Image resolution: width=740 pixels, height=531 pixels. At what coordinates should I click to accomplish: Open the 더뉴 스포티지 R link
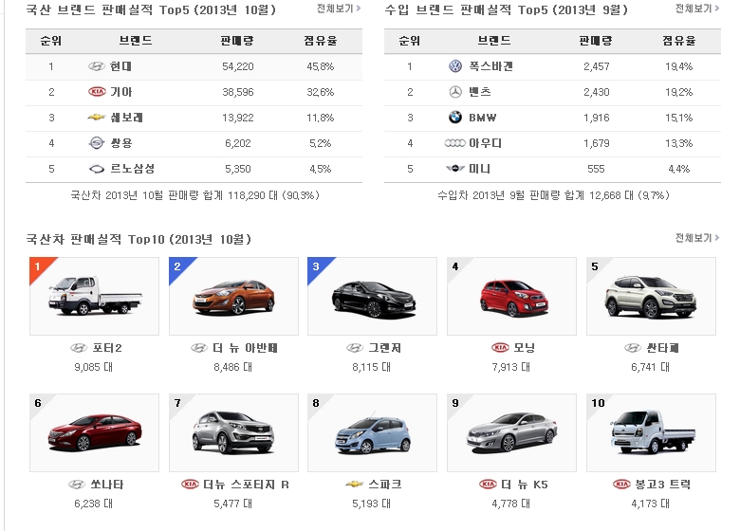244,485
